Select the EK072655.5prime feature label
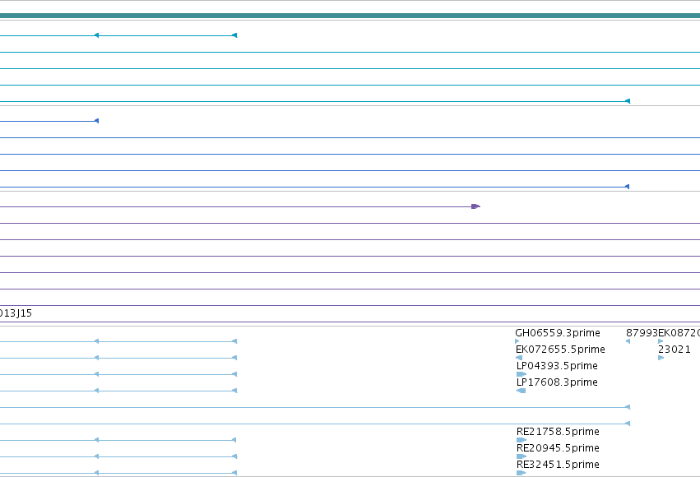 [x=560, y=350]
